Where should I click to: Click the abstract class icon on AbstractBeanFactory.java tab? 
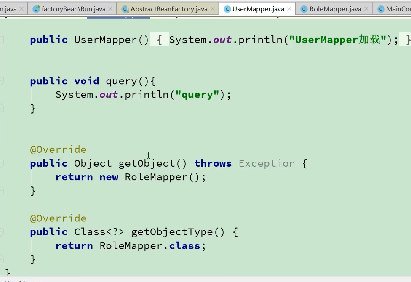click(x=125, y=9)
